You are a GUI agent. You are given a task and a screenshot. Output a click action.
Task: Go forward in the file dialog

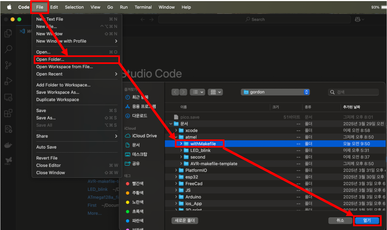pos(183,92)
